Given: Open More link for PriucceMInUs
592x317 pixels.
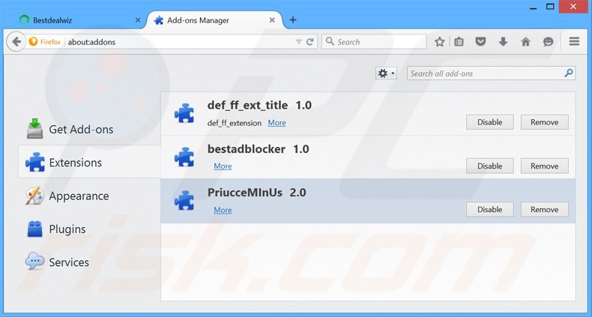Looking at the screenshot, I should [x=223, y=210].
